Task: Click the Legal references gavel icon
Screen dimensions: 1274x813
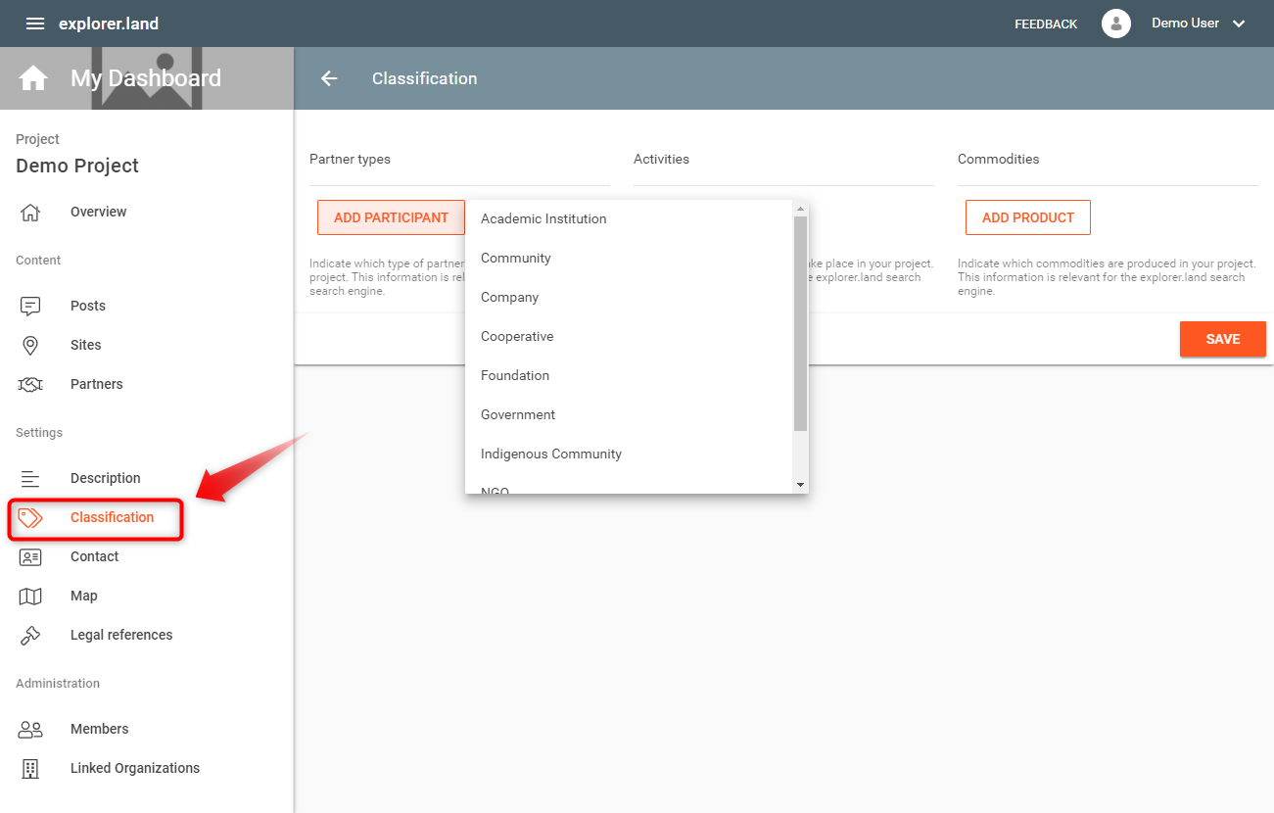Action: (x=30, y=635)
